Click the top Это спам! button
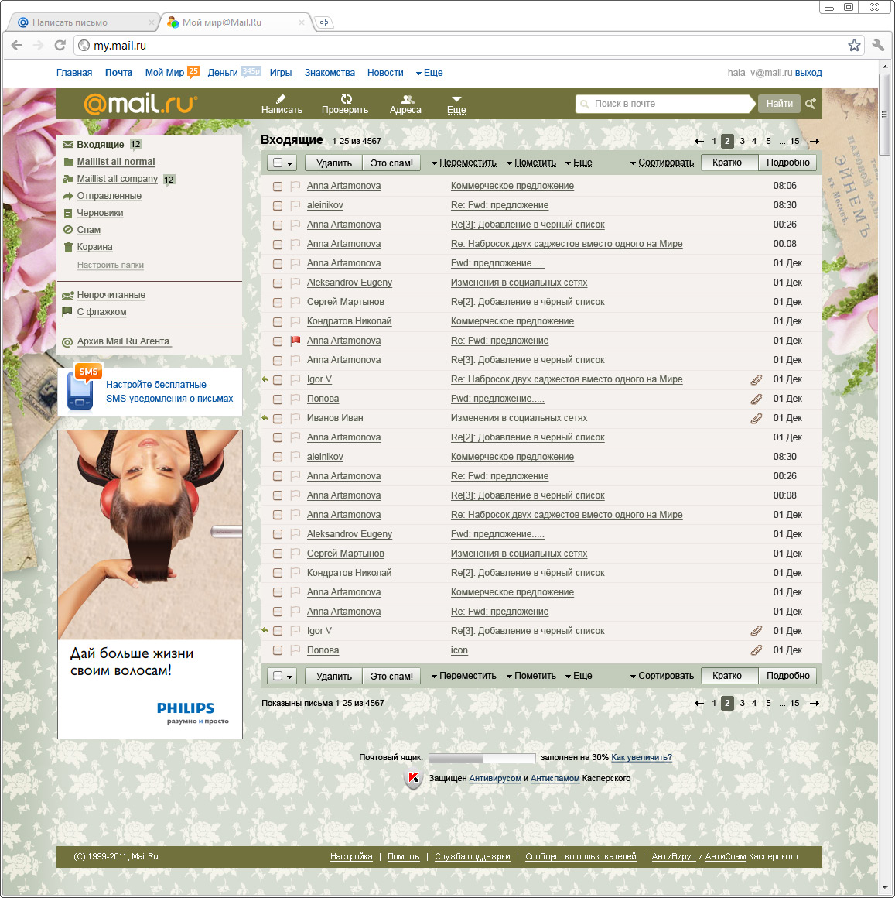The height and width of the screenshot is (898, 895). [x=392, y=163]
